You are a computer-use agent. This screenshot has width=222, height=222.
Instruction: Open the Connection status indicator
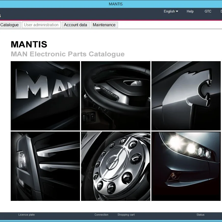(x=101, y=215)
